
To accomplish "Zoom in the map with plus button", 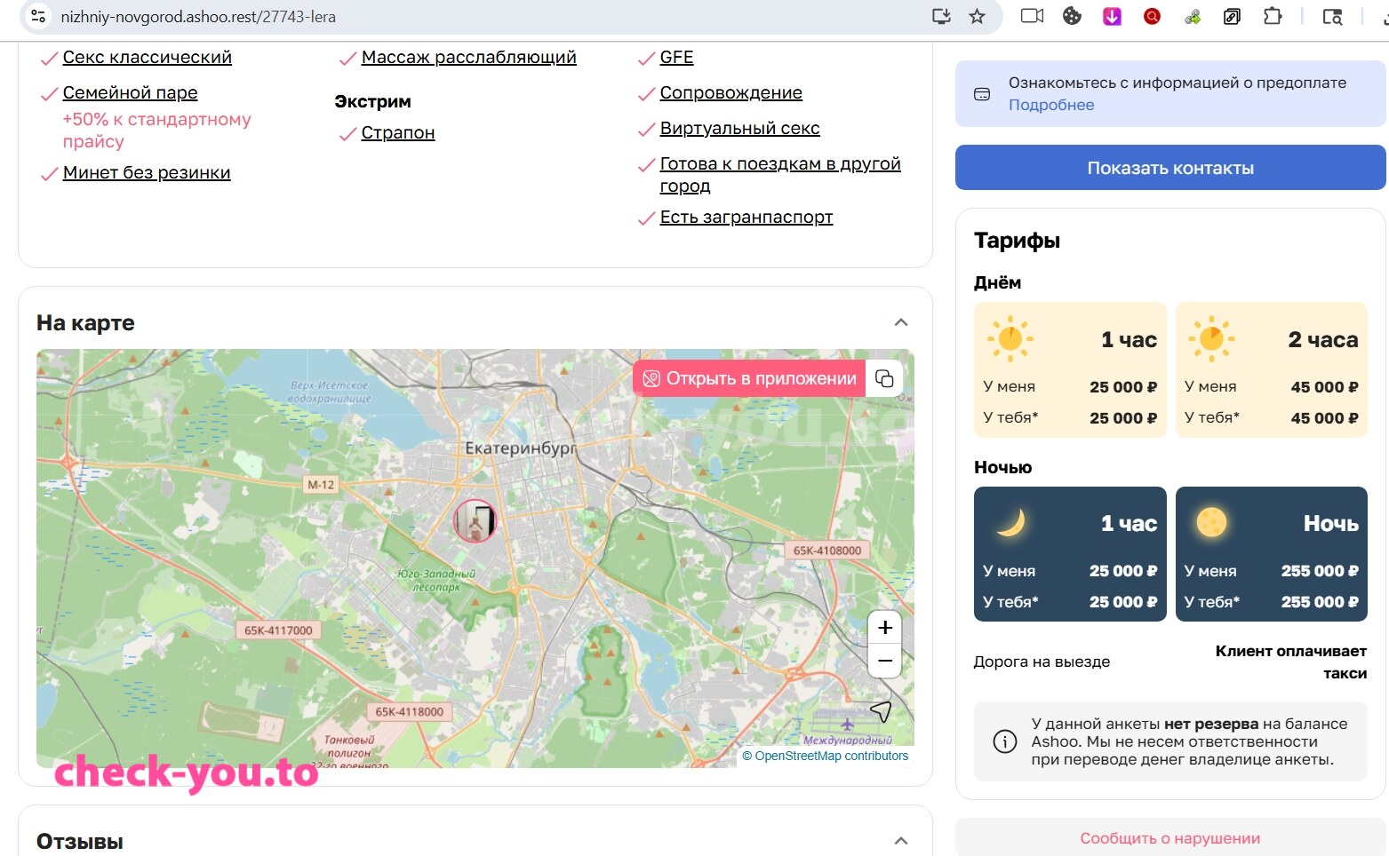I will click(885, 628).
